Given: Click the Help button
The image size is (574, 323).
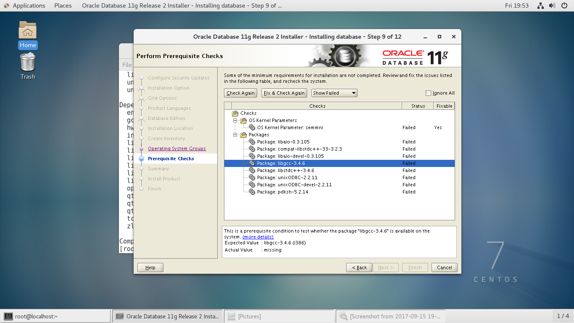Looking at the screenshot, I should click(150, 267).
